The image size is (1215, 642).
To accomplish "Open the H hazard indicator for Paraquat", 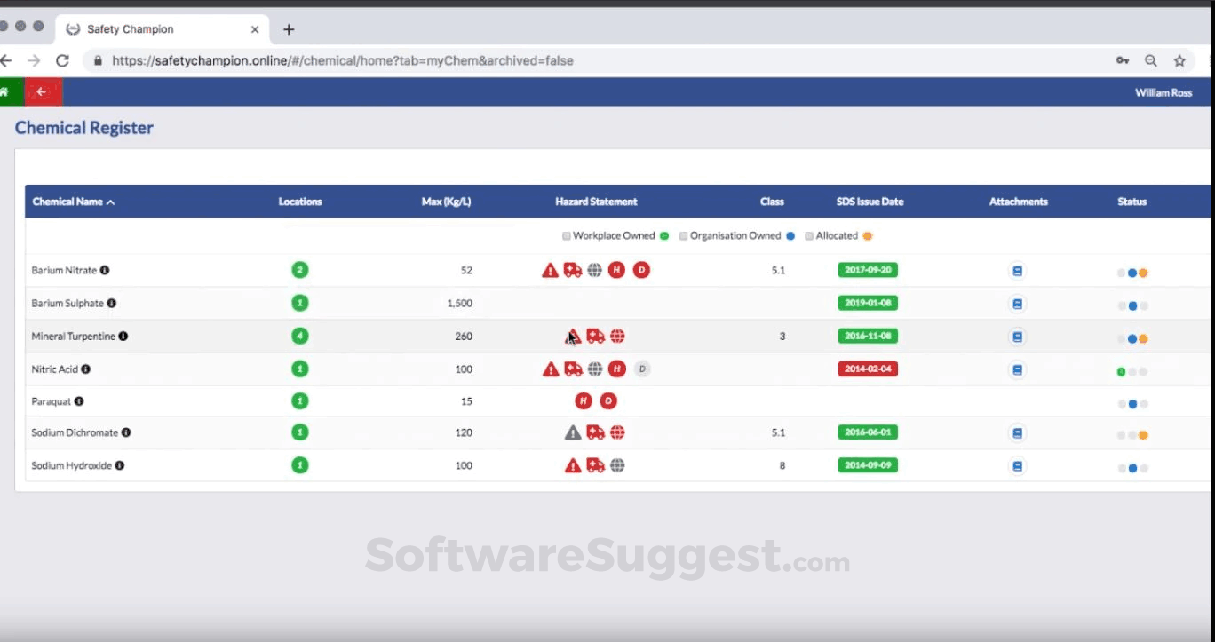I will (583, 400).
